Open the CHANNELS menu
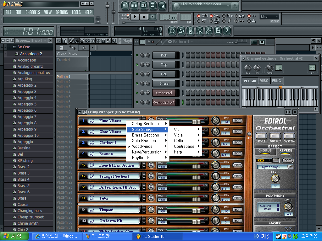Screen dimensions: 322x241 [33, 12]
